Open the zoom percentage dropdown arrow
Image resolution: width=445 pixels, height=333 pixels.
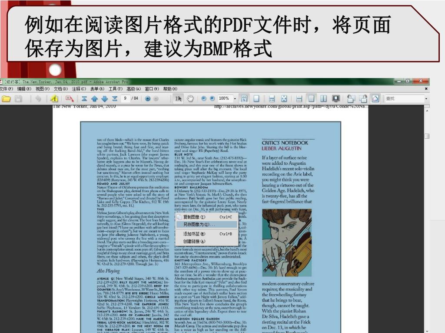235,98
